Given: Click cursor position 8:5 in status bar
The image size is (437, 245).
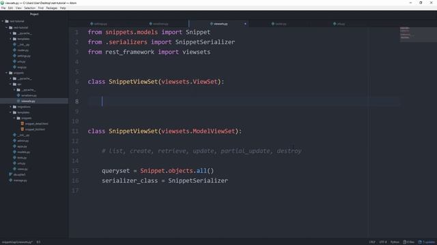Looking at the screenshot, I should click(38, 242).
